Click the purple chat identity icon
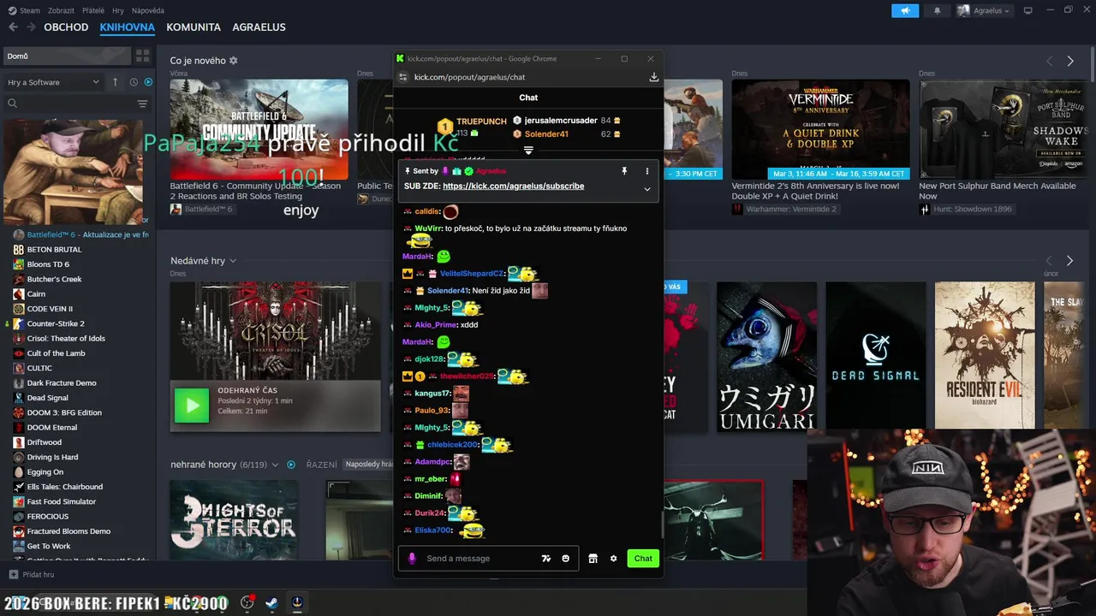The height and width of the screenshot is (616, 1096). pos(412,558)
